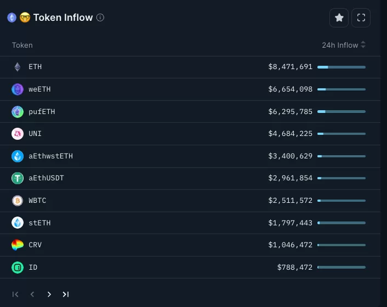Jump to the first page
Viewport: 387px width, 307px height.
tap(15, 294)
